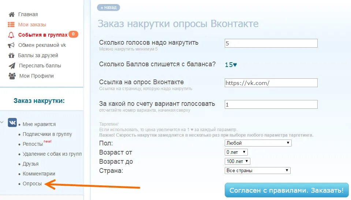Click the Заказ накрутки: sidebar heading
The height and width of the screenshot is (200, 351).
(x=39, y=101)
